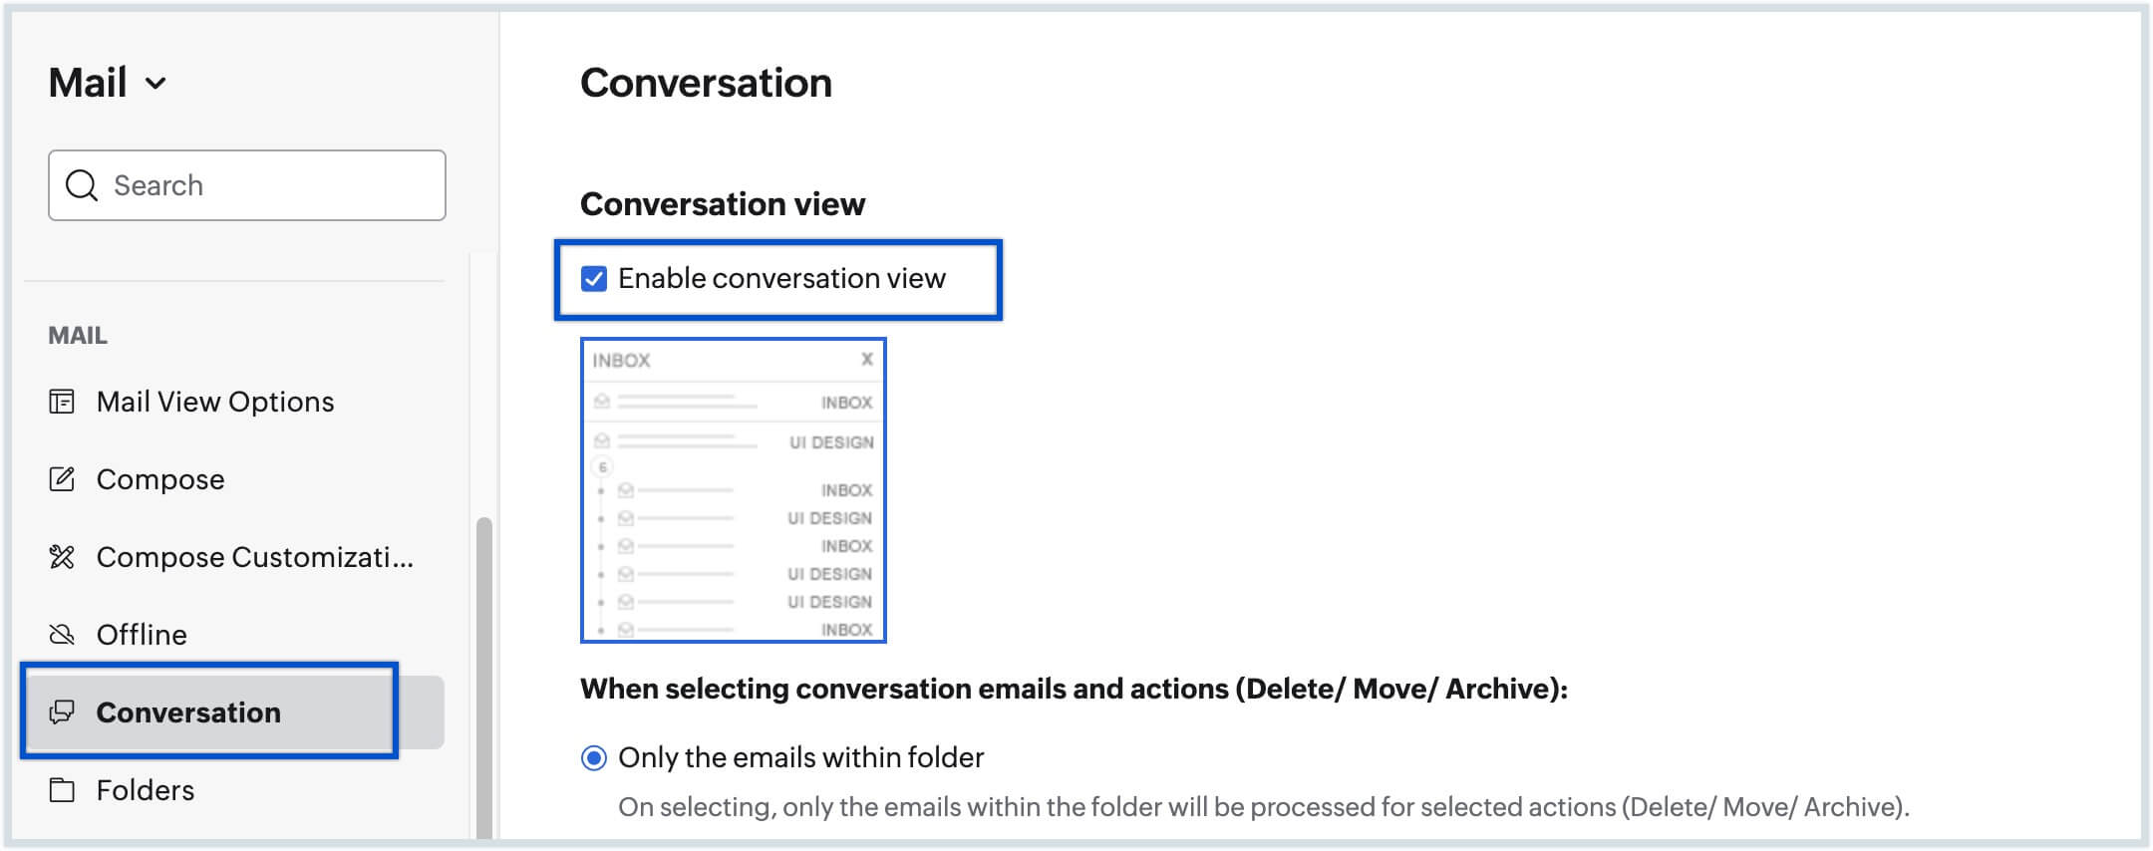Click the Conversation chat bubbles icon
2153x851 pixels.
coord(62,712)
